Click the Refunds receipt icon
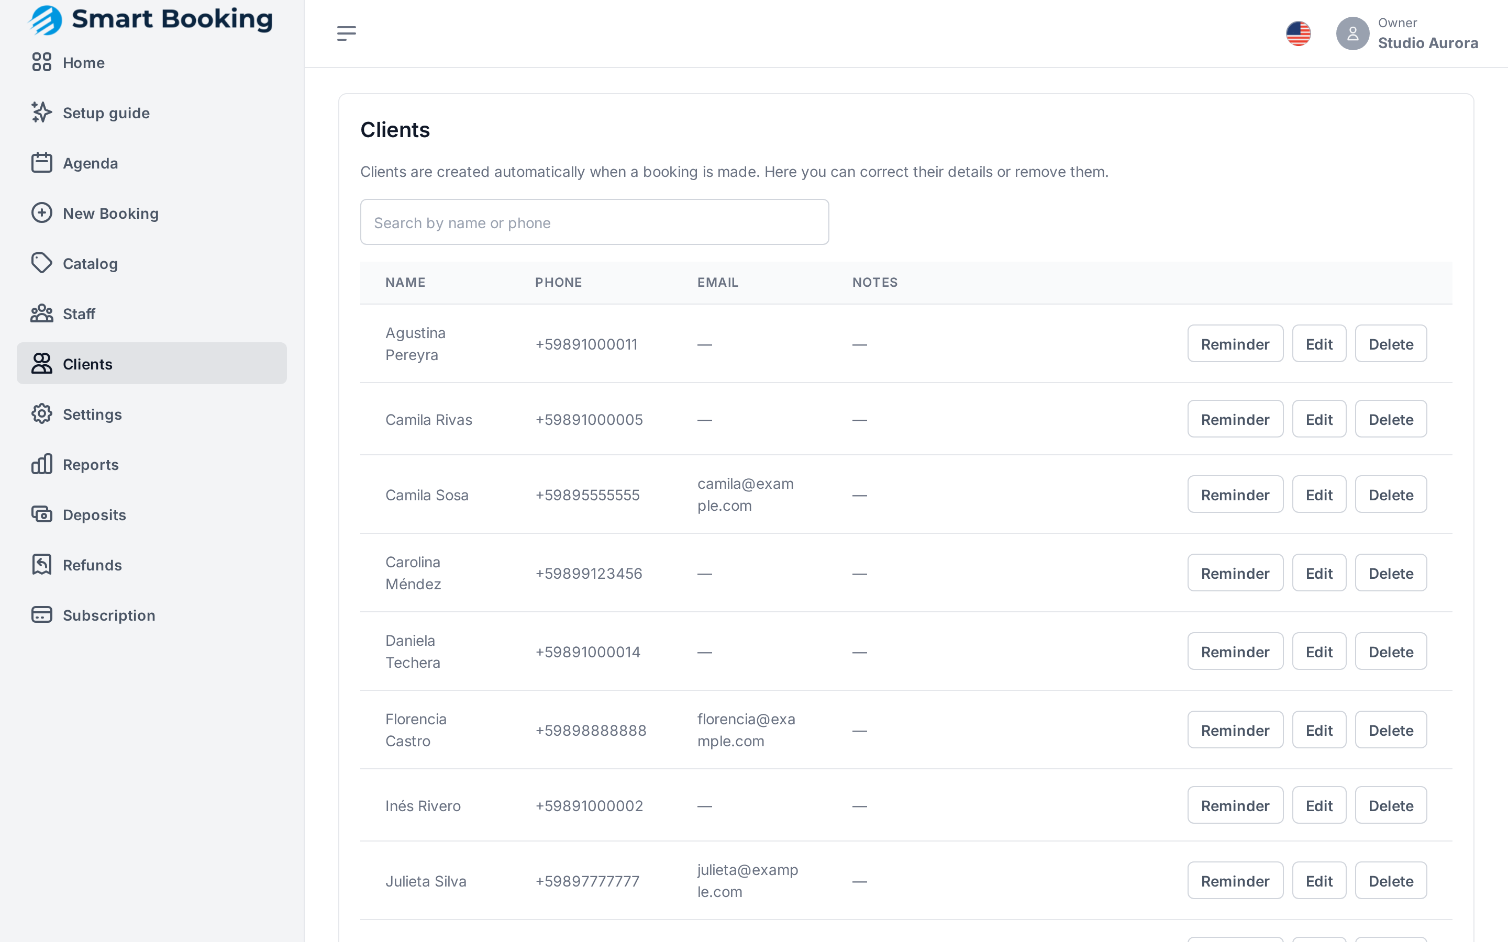The height and width of the screenshot is (942, 1508). pyautogui.click(x=42, y=565)
